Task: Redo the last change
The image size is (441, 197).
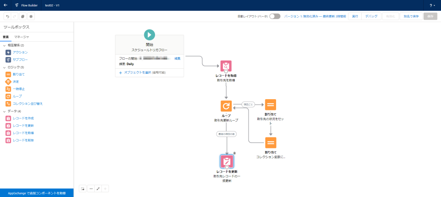Action: tap(15, 17)
